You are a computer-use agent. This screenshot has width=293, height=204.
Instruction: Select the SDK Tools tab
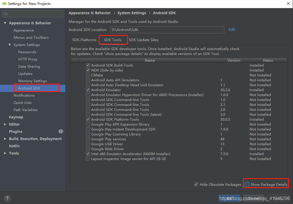tap(113, 40)
